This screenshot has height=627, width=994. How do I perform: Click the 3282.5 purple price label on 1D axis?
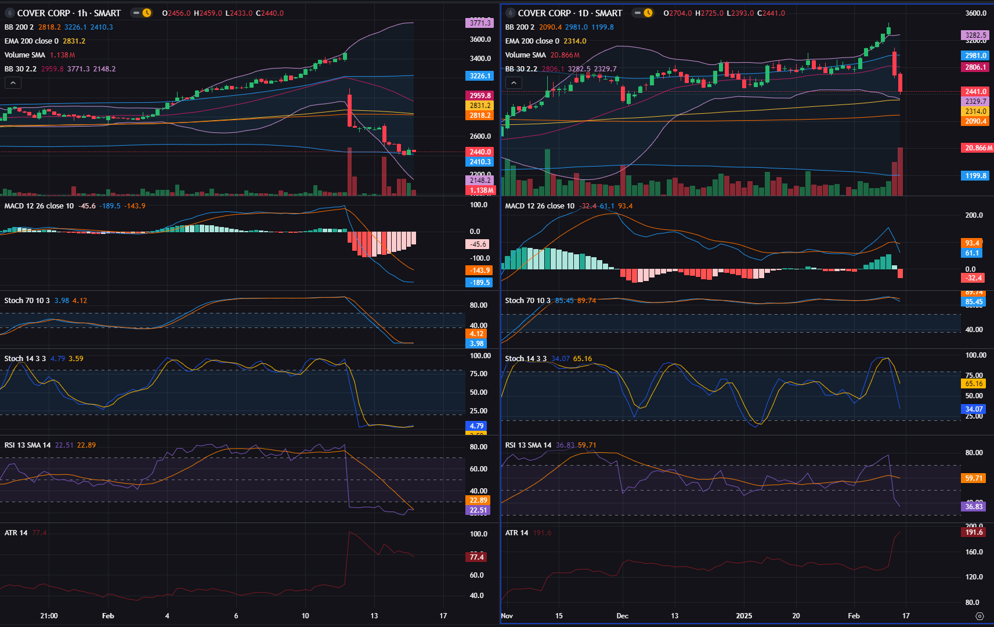[x=975, y=35]
